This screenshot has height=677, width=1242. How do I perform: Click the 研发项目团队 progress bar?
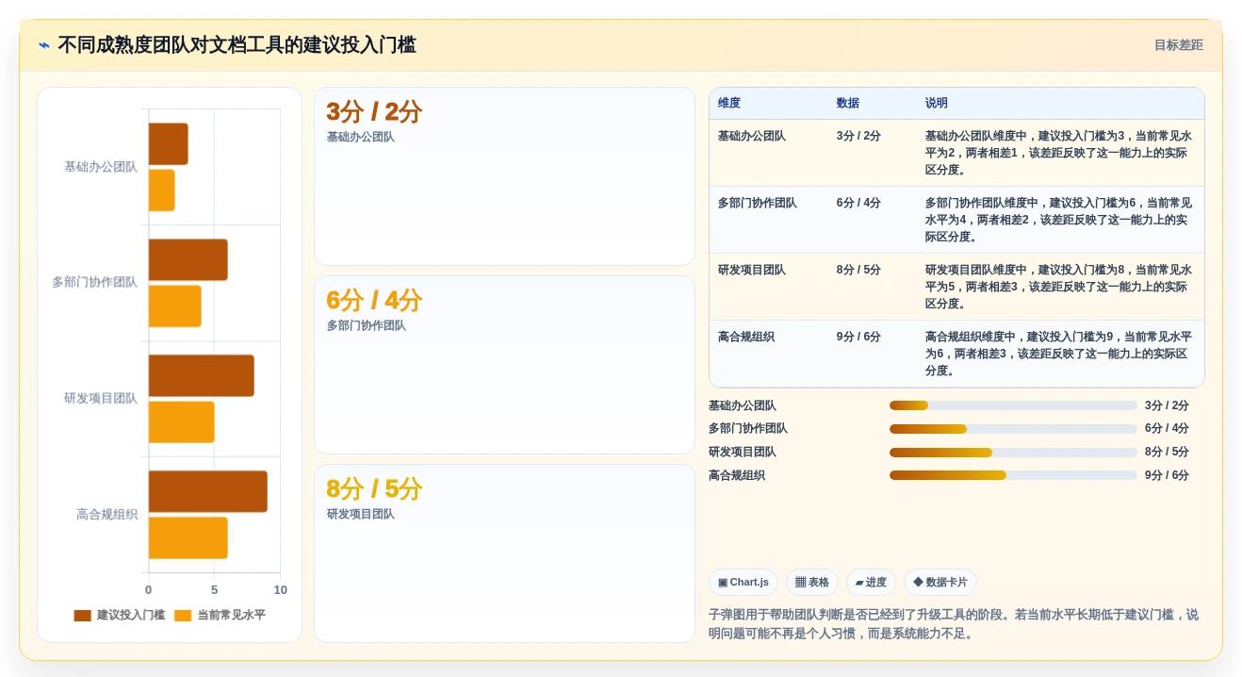click(1013, 453)
